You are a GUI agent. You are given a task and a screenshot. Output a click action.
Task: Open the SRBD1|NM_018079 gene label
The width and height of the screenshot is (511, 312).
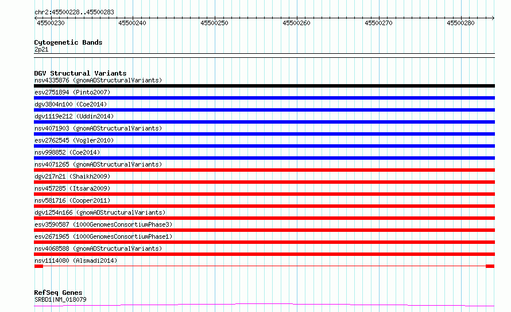pyautogui.click(x=60, y=299)
